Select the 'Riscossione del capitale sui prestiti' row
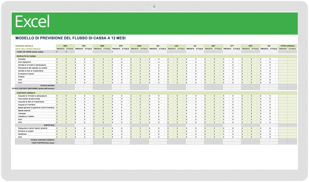Screen dimensions: 309x182 pos(33,68)
